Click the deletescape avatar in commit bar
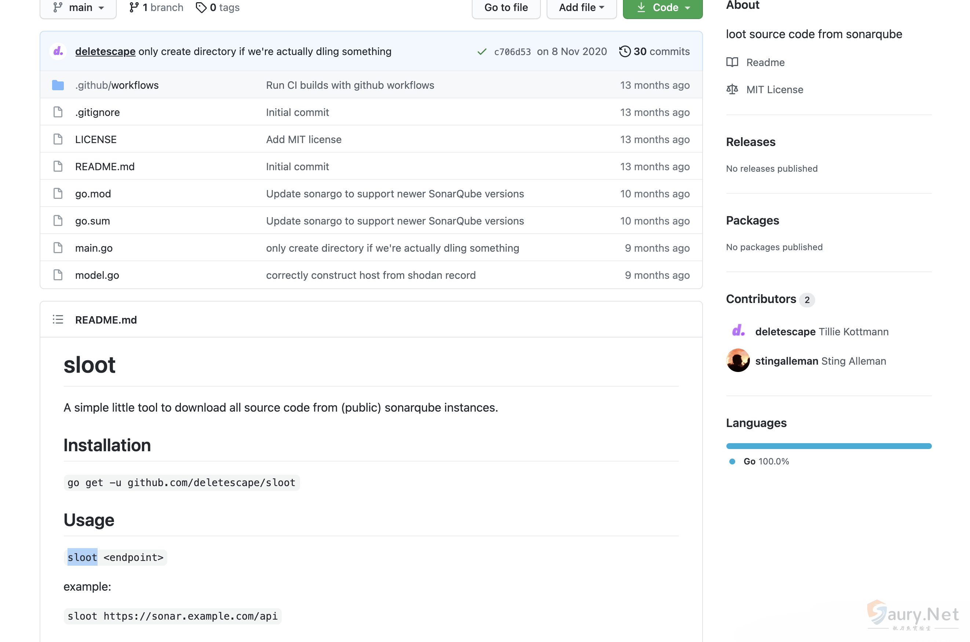This screenshot has height=642, width=970. [58, 51]
